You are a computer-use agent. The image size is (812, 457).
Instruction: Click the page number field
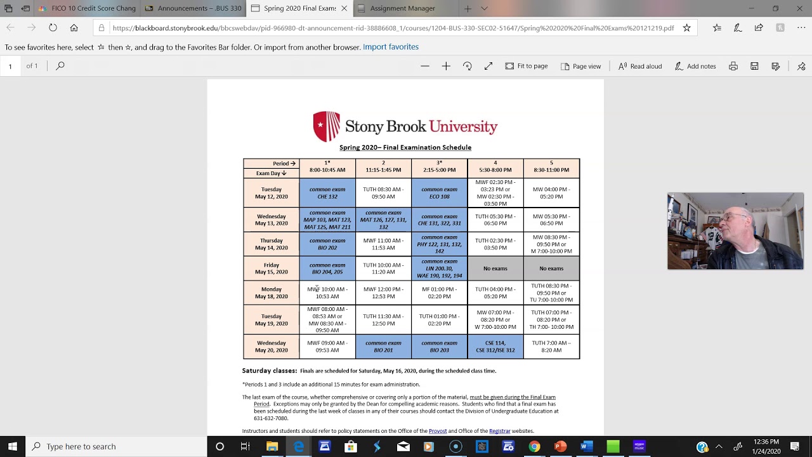(x=10, y=66)
